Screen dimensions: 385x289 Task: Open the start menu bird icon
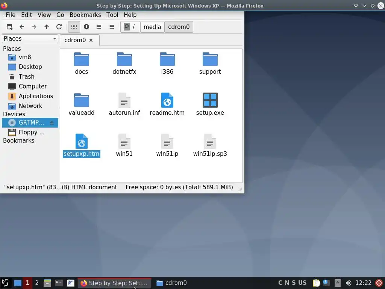tap(5, 283)
